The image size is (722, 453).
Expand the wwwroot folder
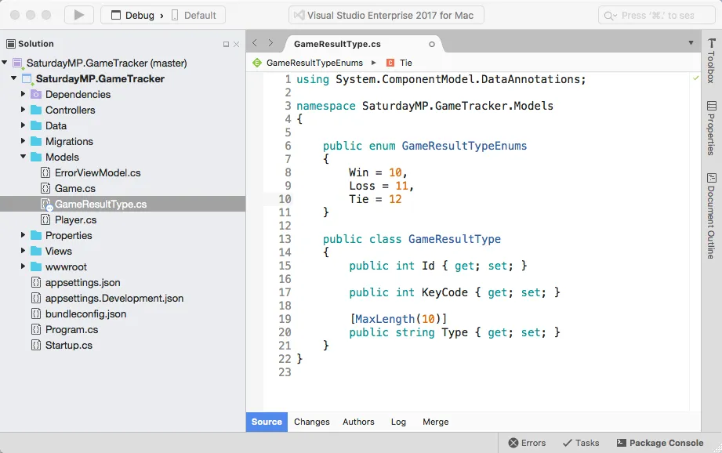click(x=23, y=266)
